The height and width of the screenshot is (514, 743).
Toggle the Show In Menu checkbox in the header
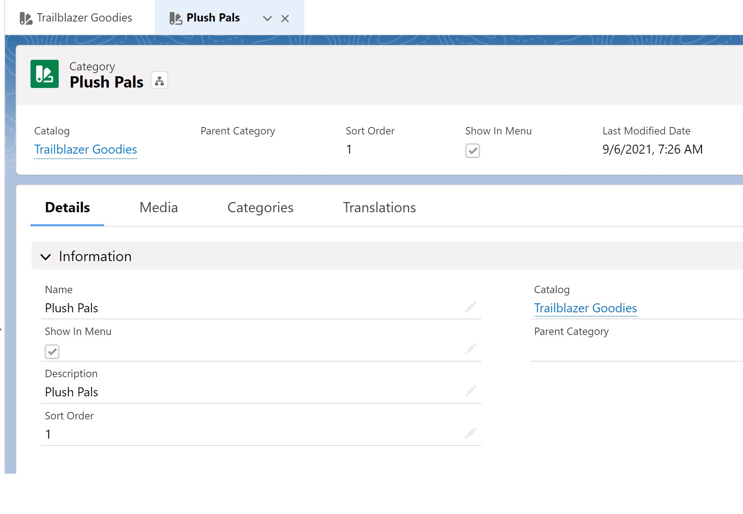pos(473,150)
